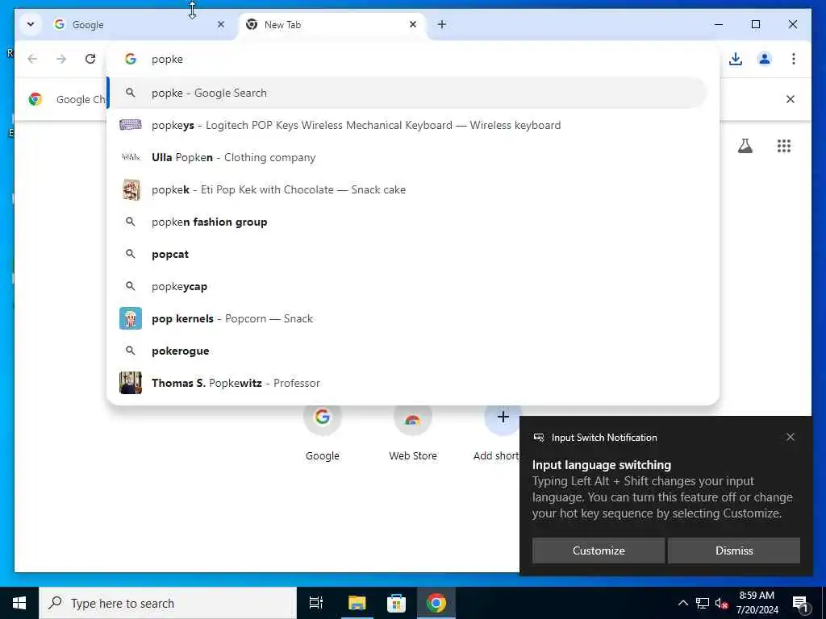Screen dimensions: 826x619
Task: Open Microsoft Store from the taskbar
Action: pos(396,603)
